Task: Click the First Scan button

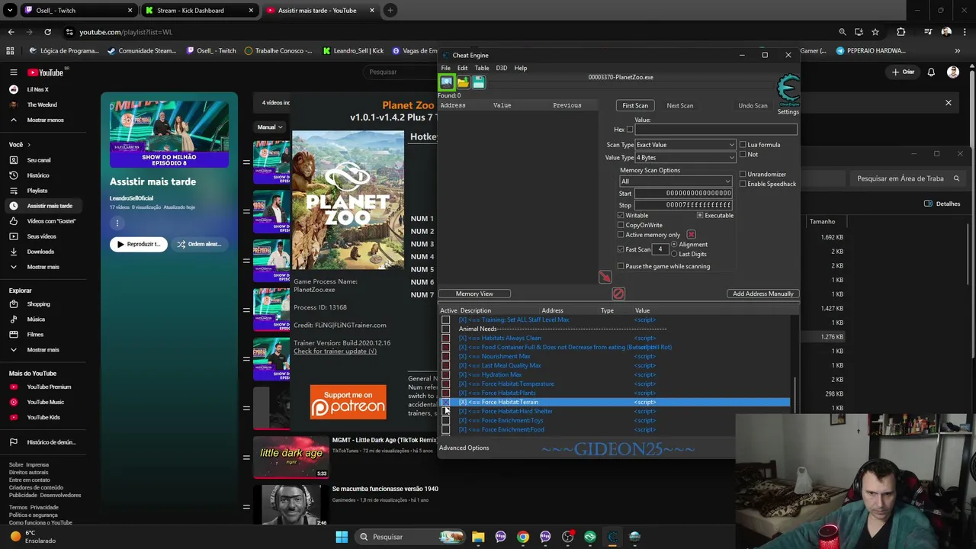Action: [x=635, y=105]
